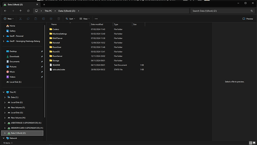The height and width of the screenshot is (145, 257).
Task: Click the search magnifier icon
Action: click(251, 11)
